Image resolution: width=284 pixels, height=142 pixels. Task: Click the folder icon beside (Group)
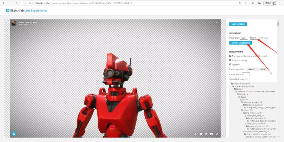click(x=235, y=89)
